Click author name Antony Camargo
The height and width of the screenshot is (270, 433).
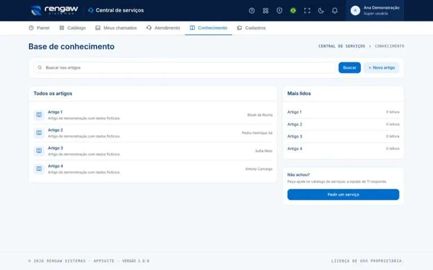(x=259, y=169)
